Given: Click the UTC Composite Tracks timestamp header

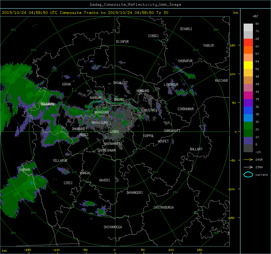Looking at the screenshot, I should [x=85, y=13].
